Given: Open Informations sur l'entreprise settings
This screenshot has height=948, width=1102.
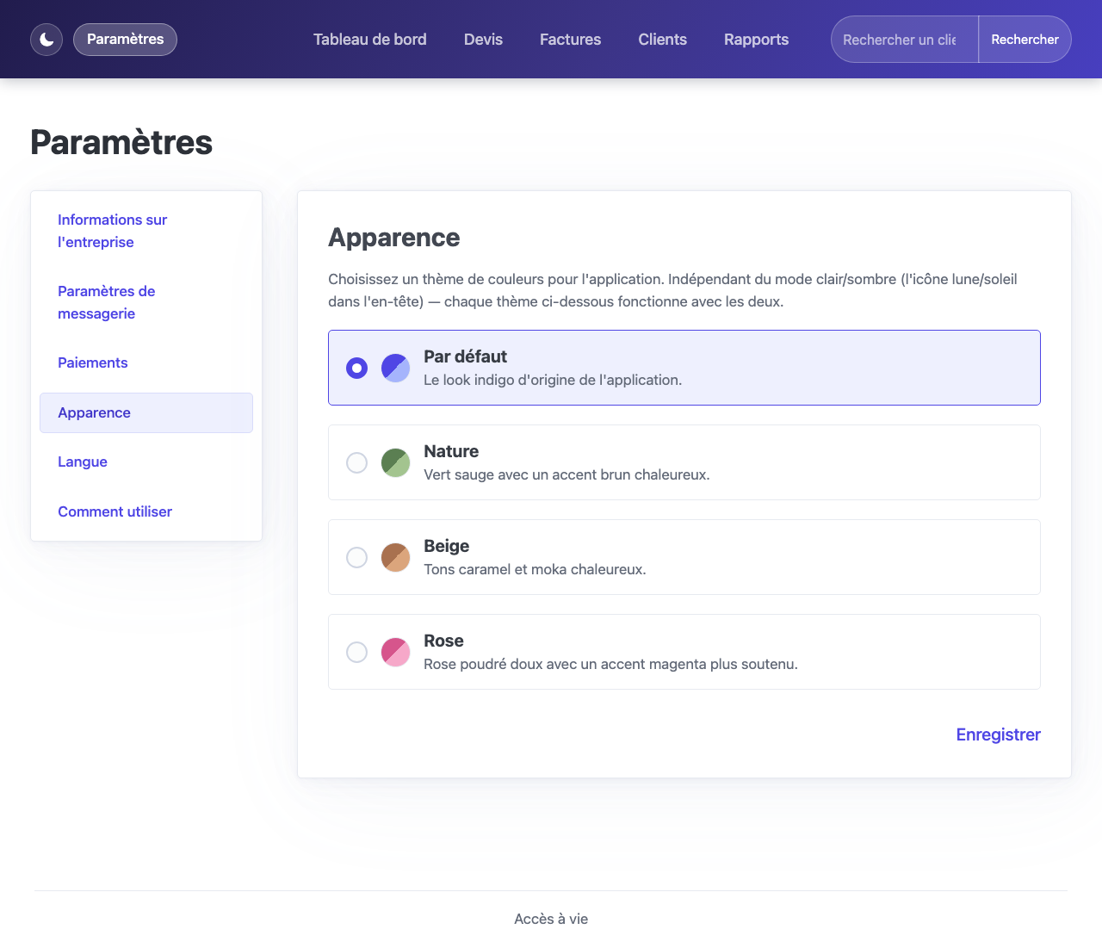Looking at the screenshot, I should pyautogui.click(x=146, y=231).
